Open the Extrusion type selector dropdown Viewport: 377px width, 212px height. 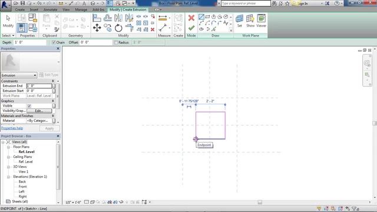19,75
